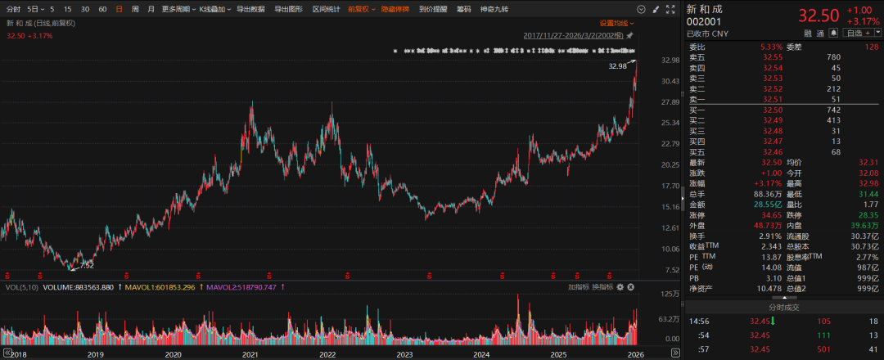Screen dimensions: 884x360
Task: Open the 筹码 tab
Action: [463, 10]
